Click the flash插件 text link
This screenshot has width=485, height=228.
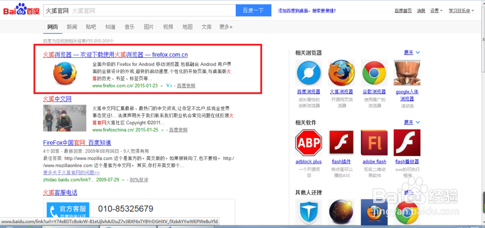coord(341,162)
